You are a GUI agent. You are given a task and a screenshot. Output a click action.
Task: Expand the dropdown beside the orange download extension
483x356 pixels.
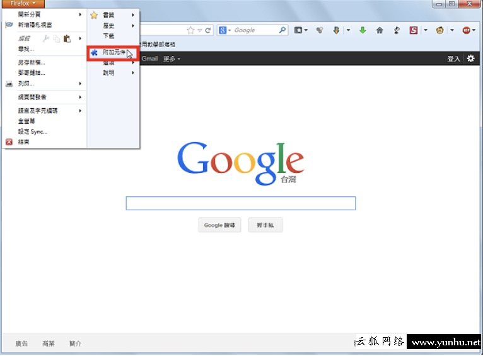tap(349, 30)
